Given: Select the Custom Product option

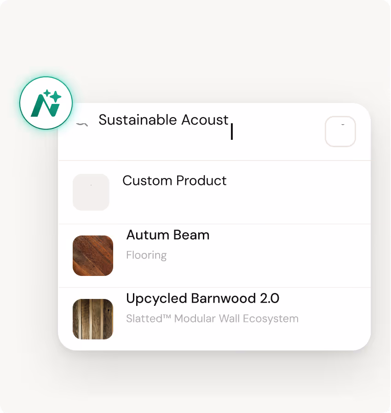Looking at the screenshot, I should click(214, 192).
